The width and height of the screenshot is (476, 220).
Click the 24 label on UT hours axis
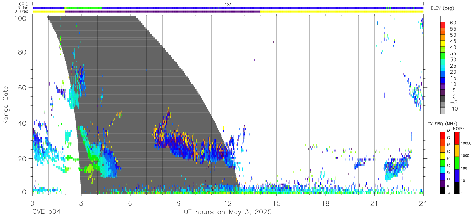click(423, 204)
